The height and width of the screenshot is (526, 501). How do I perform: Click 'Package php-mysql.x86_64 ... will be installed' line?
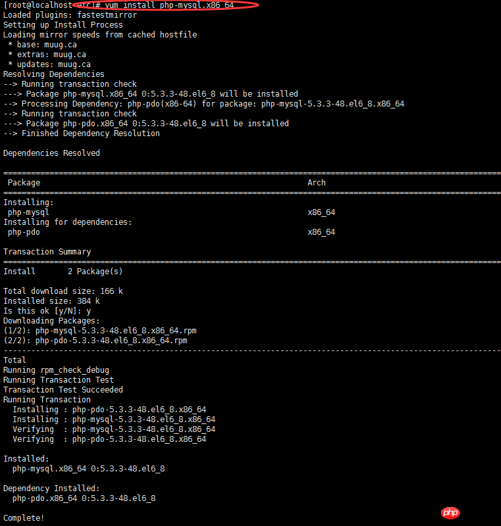pos(151,94)
